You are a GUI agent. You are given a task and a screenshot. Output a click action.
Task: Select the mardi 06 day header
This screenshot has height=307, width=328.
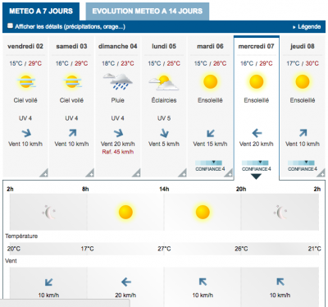tap(210, 46)
